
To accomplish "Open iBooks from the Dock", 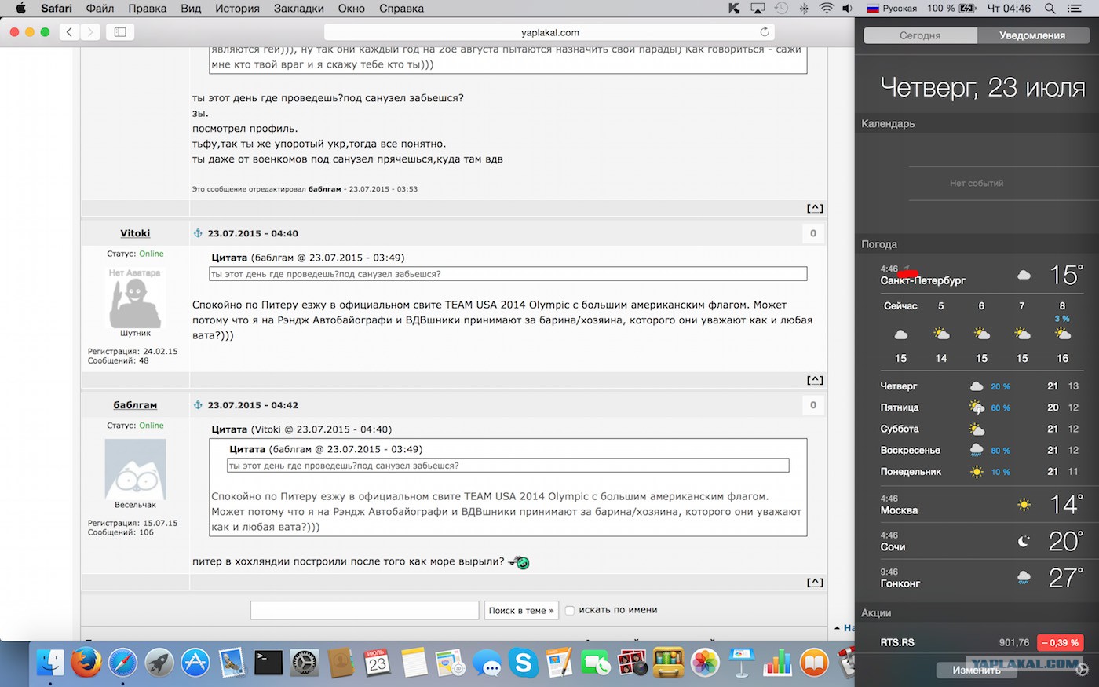I will (814, 663).
